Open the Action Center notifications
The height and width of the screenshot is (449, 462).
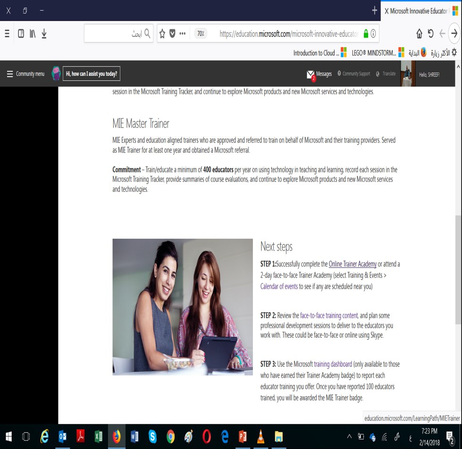[450, 438]
